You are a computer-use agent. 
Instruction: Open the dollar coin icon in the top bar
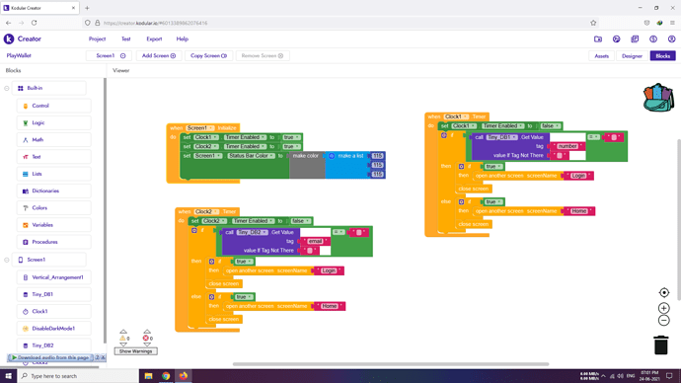click(x=653, y=39)
